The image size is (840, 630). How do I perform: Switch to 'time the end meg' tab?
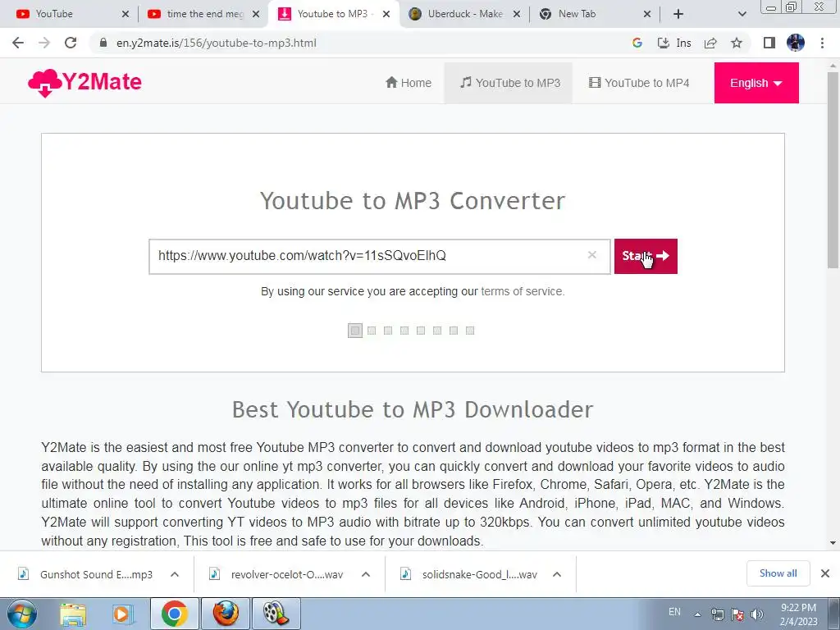[x=203, y=14]
